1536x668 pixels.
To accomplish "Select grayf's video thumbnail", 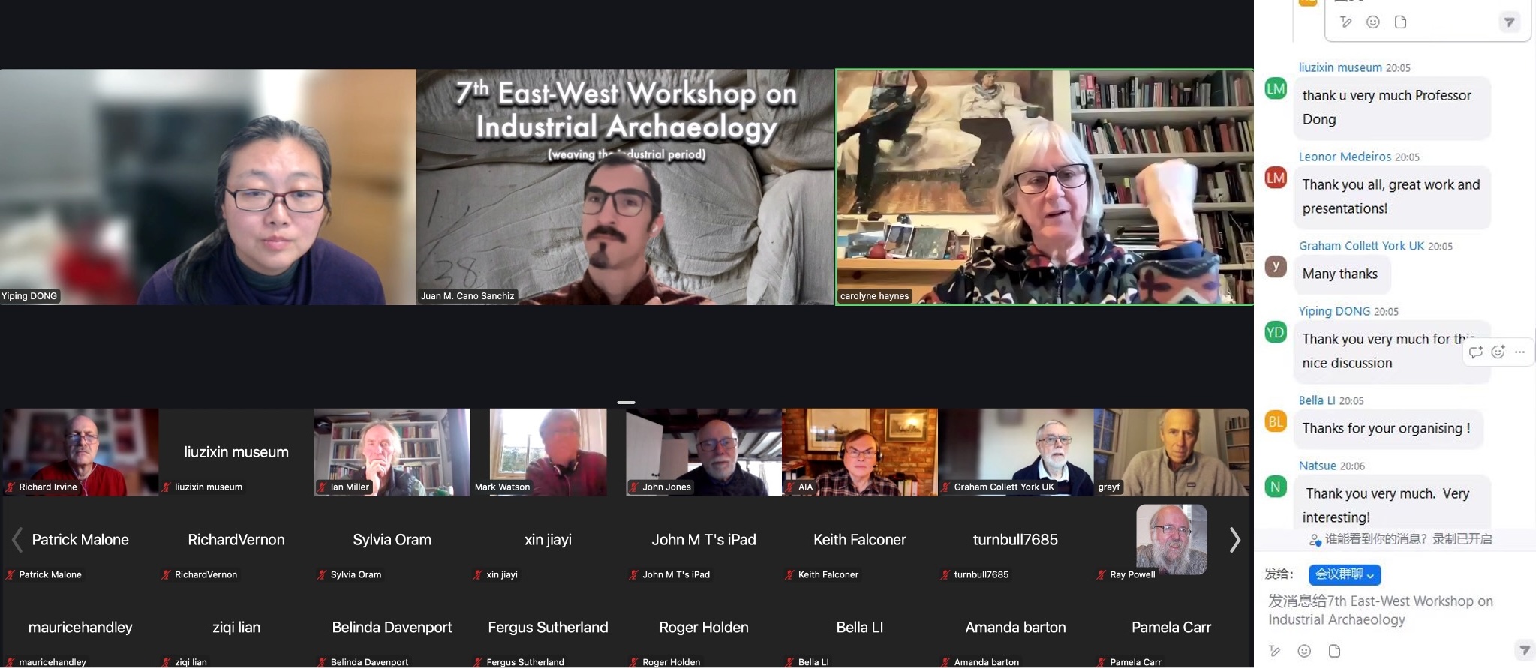I will [x=1171, y=452].
